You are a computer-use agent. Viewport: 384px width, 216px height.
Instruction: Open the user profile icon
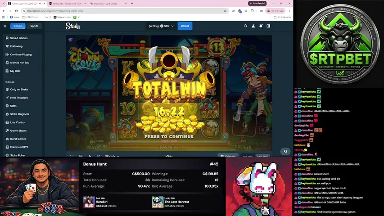pyautogui.click(x=253, y=26)
